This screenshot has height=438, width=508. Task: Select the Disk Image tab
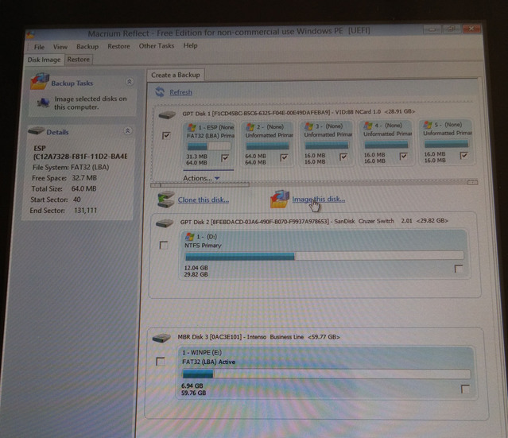pos(44,60)
